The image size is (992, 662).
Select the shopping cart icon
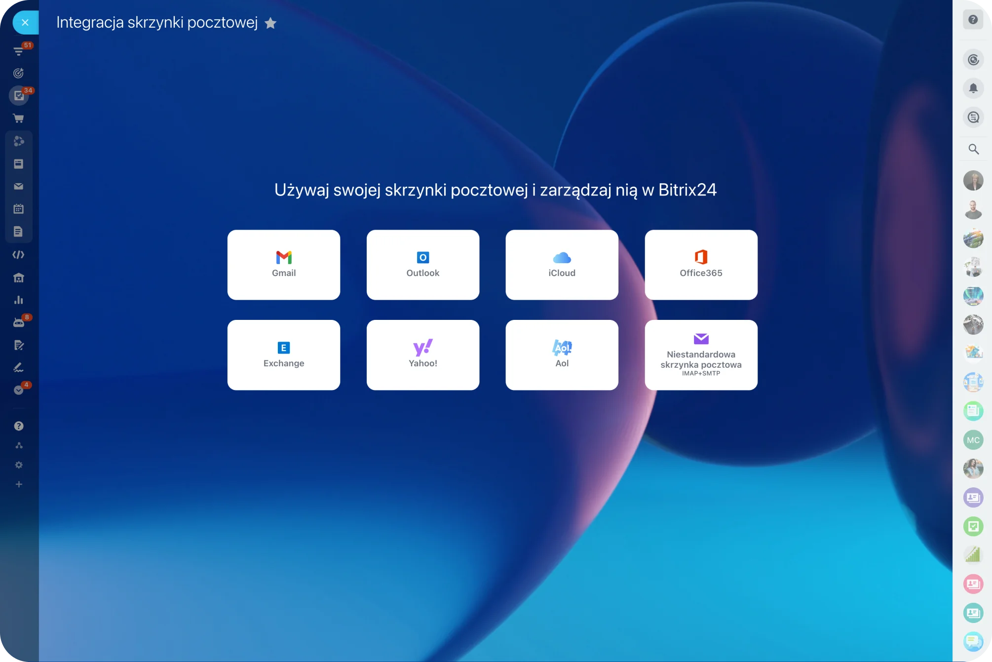19,118
